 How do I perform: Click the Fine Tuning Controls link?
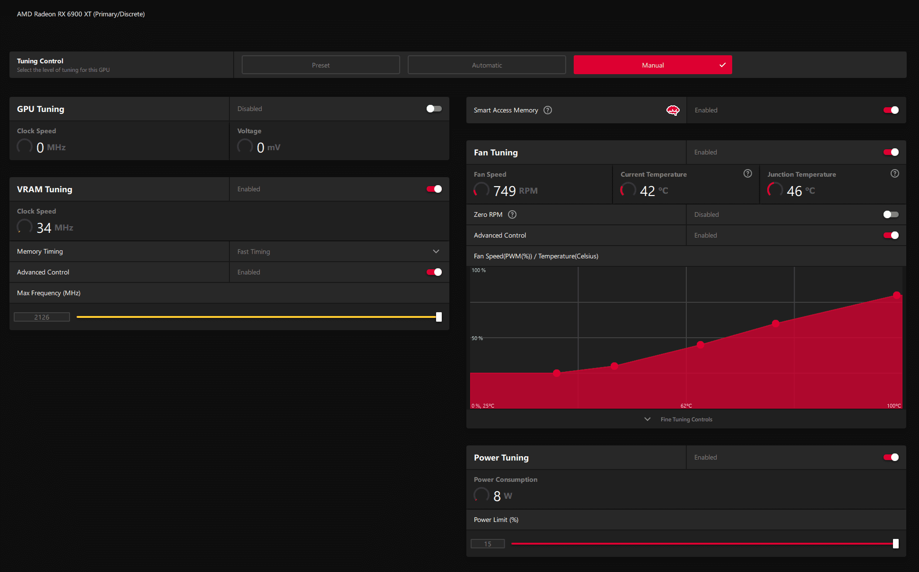coord(686,419)
